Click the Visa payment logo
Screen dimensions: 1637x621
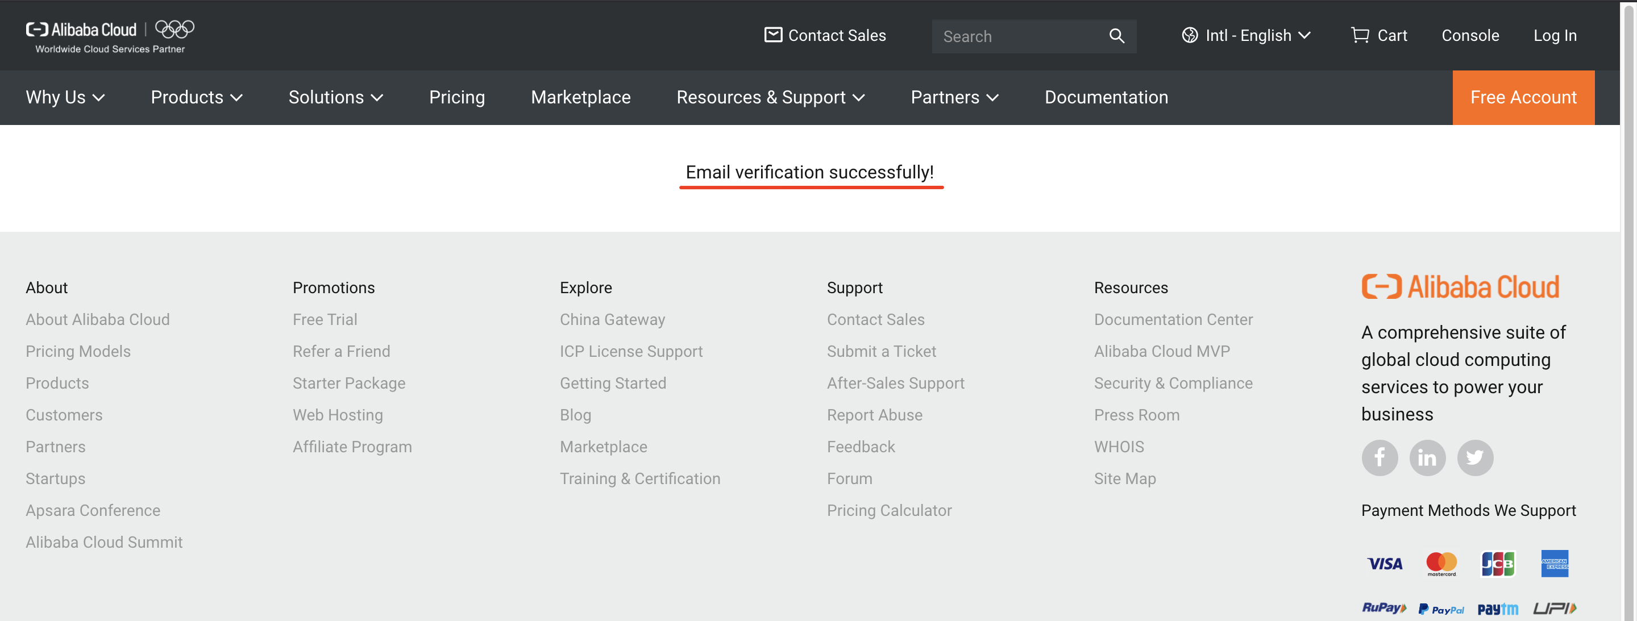[1384, 564]
